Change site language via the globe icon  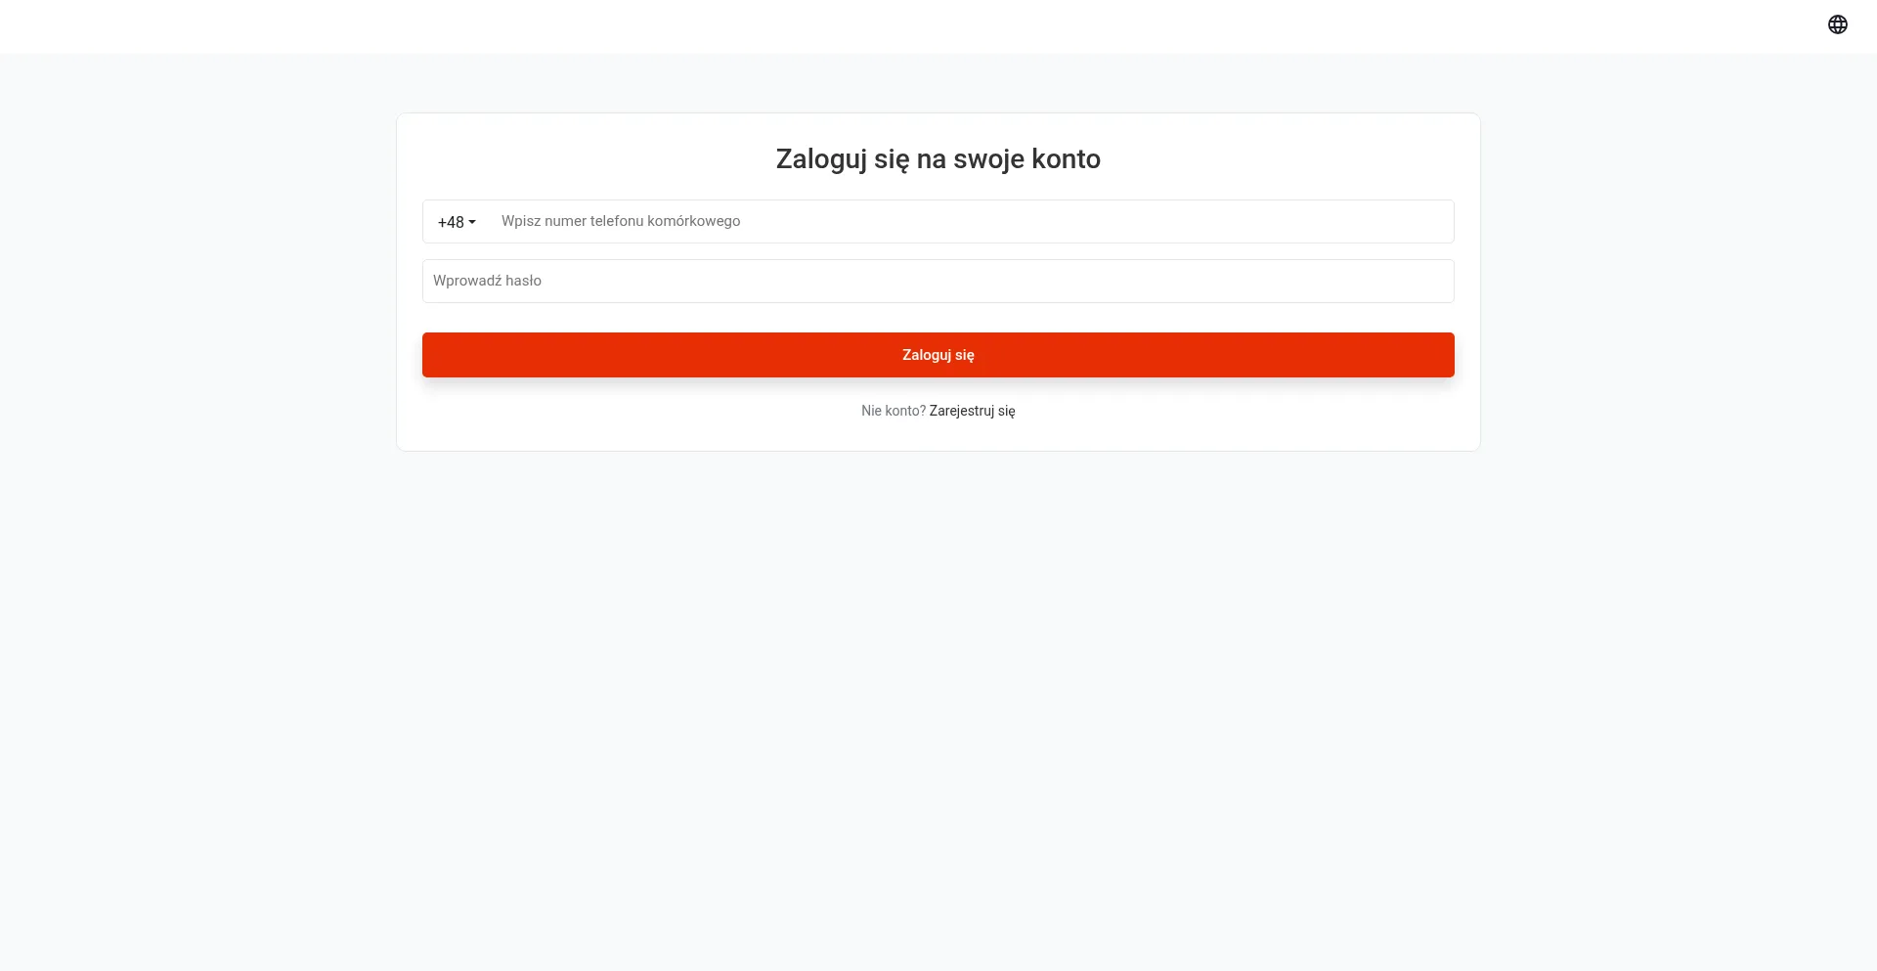coord(1837,24)
